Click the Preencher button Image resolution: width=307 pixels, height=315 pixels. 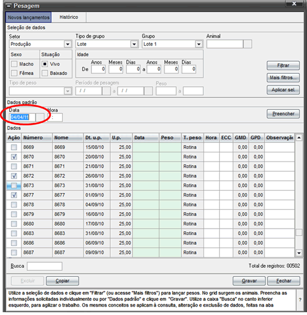[283, 114]
